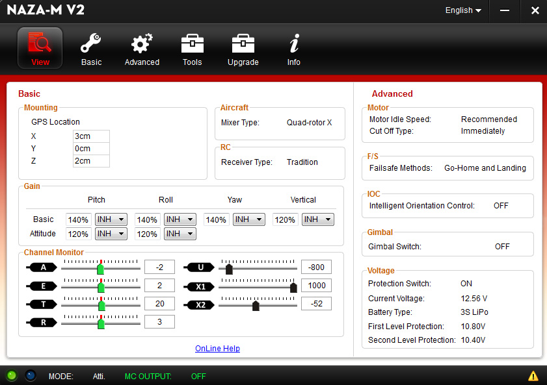Screen dimensions: 547x385
Task: Click the channel A slider handle
Action: (100, 269)
